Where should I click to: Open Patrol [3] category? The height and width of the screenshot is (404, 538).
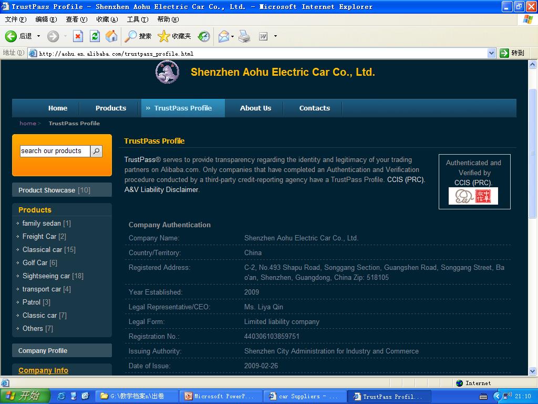coord(36,302)
